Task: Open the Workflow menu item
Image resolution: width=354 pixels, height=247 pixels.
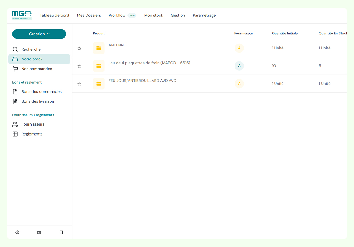Action: [x=117, y=15]
